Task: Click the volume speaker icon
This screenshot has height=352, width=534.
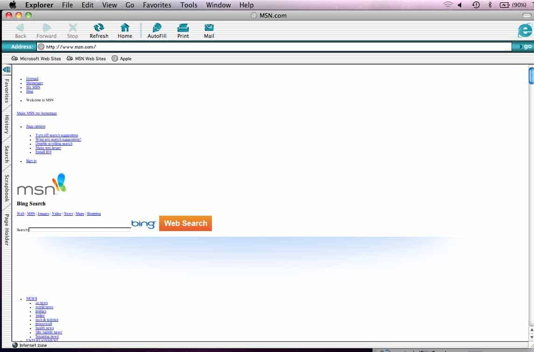Action: (x=460, y=5)
